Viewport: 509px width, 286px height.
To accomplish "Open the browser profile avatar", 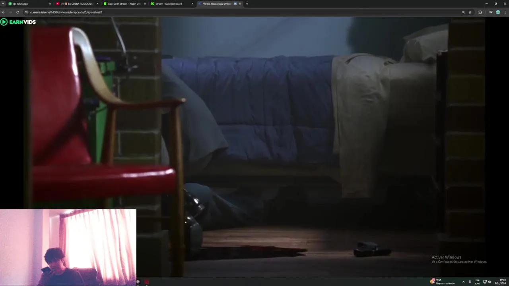I will coord(498,12).
